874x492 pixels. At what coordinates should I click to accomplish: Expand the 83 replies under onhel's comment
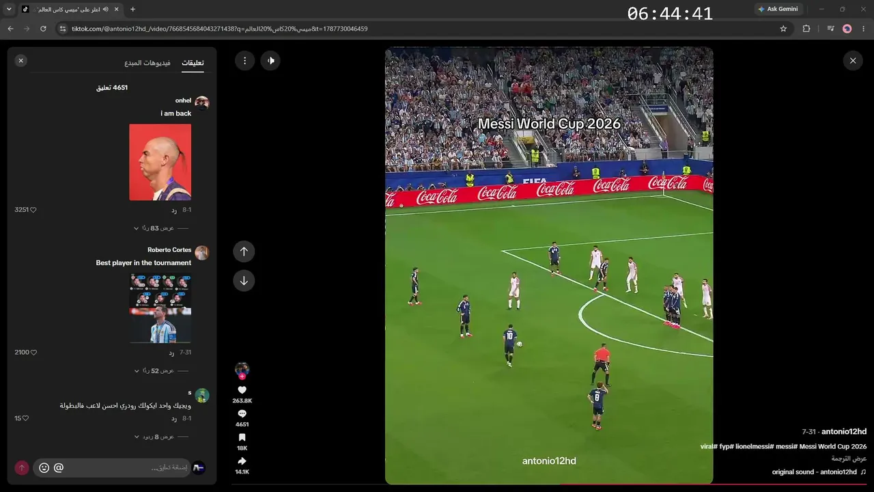point(154,228)
